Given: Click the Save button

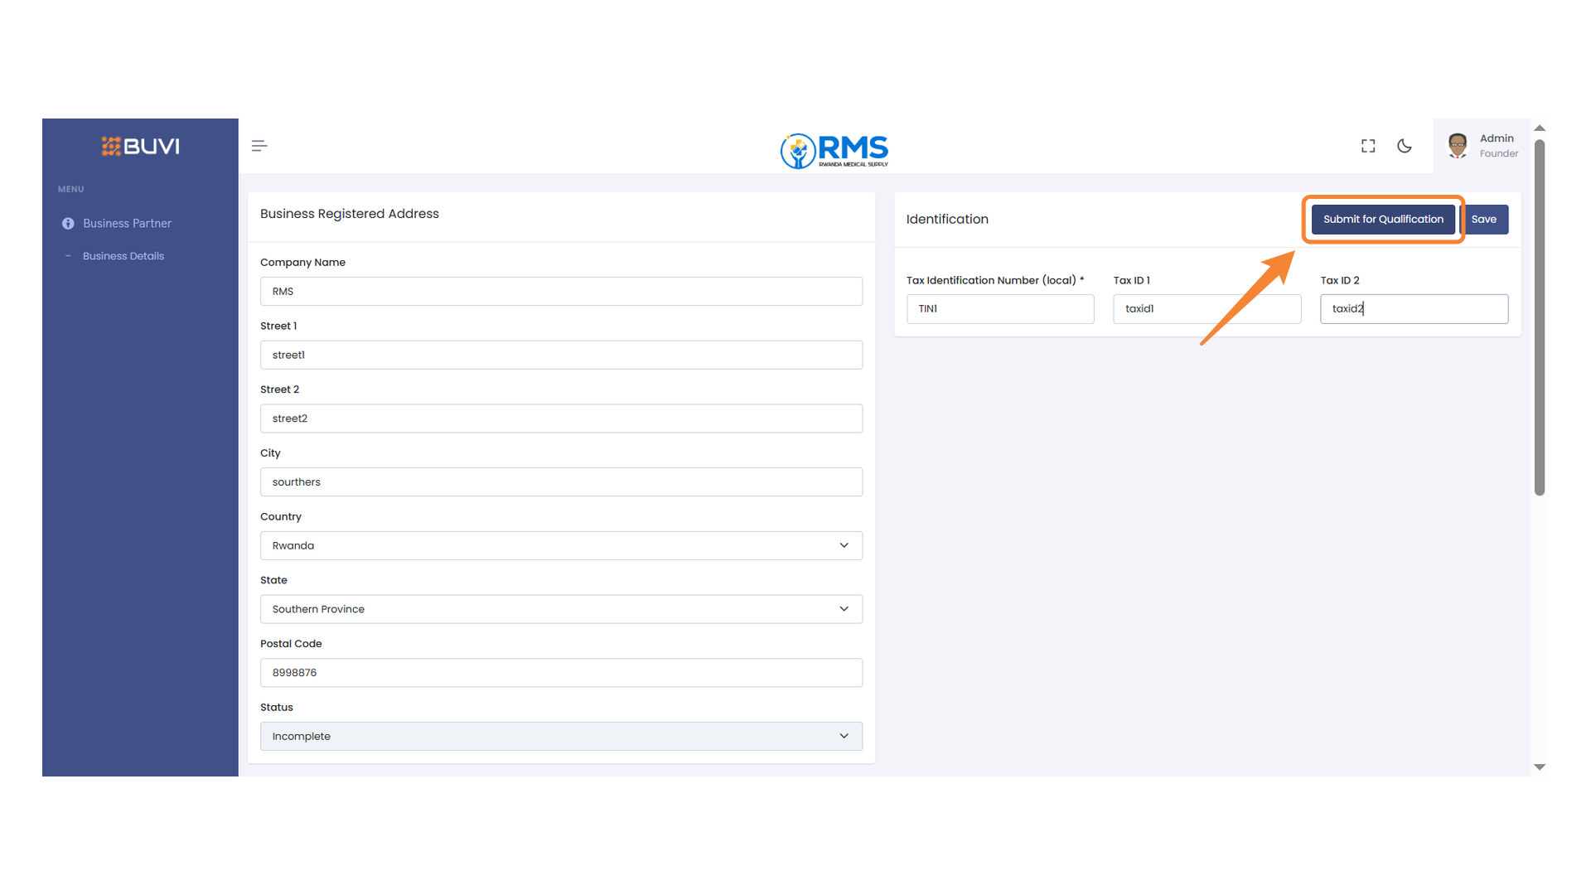Looking at the screenshot, I should click(1484, 220).
